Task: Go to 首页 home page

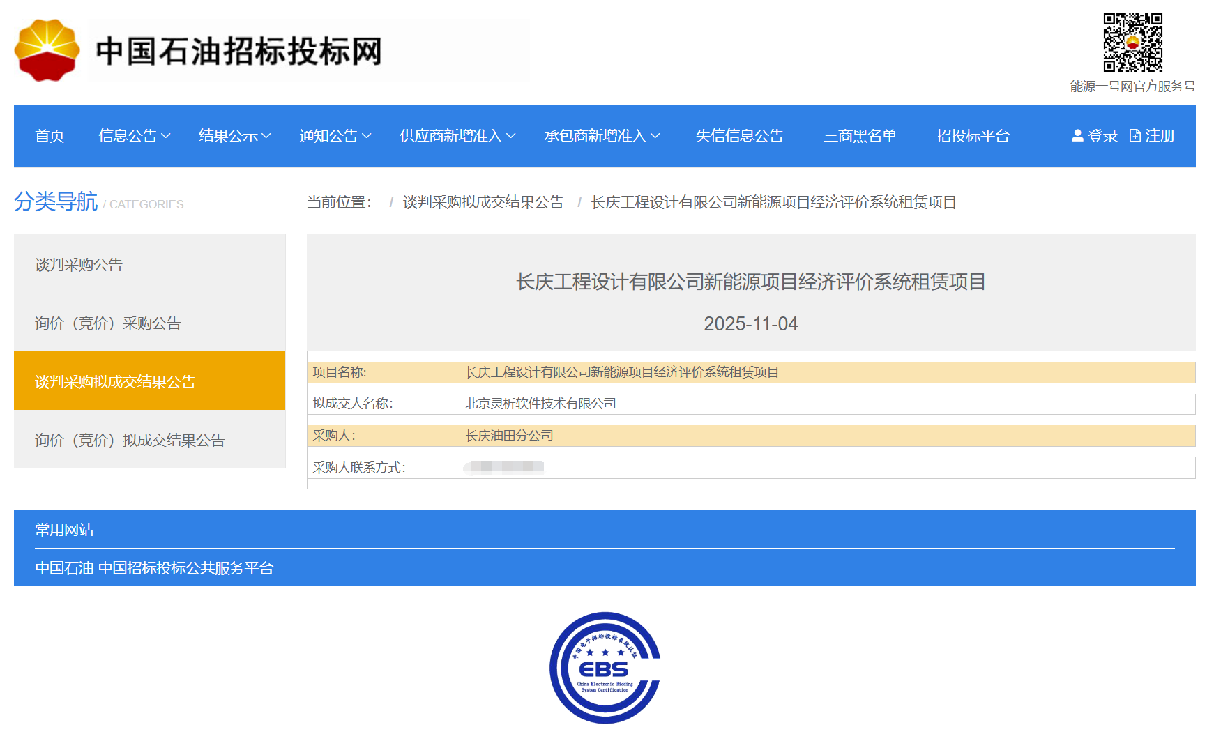Action: pos(50,136)
